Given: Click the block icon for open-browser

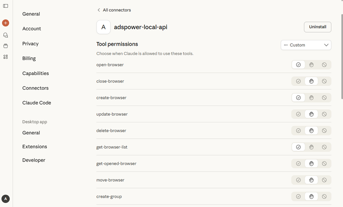Looking at the screenshot, I should pos(324,65).
